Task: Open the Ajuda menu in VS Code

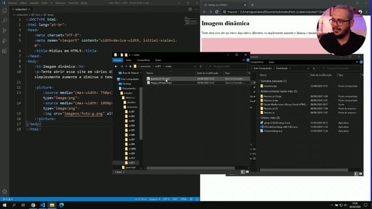Action: [x=84, y=3]
